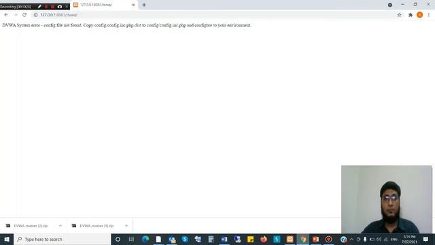Show hidden system tray icons
Screen dimensions: 435x245
click(351, 239)
